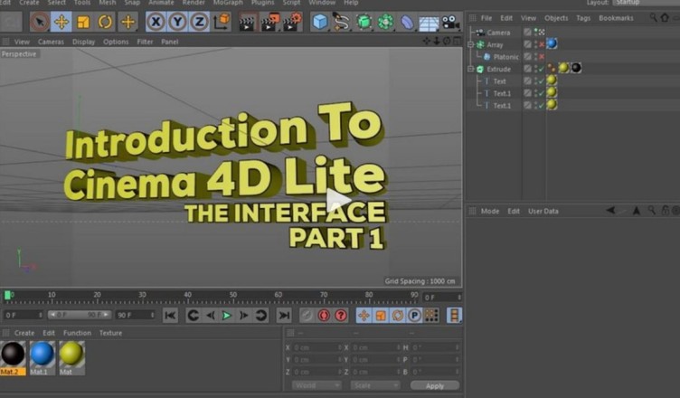680x398 pixels.
Task: Click the timeline filmstrip icon
Action: (454, 316)
